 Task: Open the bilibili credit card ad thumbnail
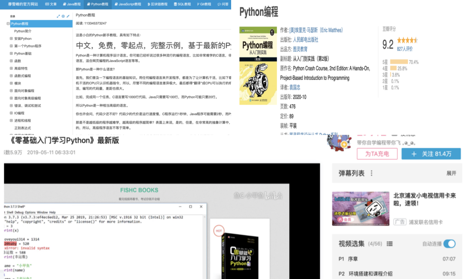click(361, 208)
